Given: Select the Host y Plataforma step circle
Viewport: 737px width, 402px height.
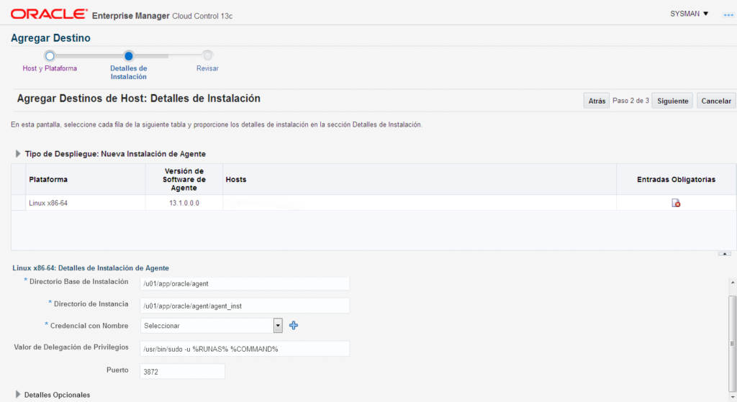Looking at the screenshot, I should pyautogui.click(x=50, y=56).
